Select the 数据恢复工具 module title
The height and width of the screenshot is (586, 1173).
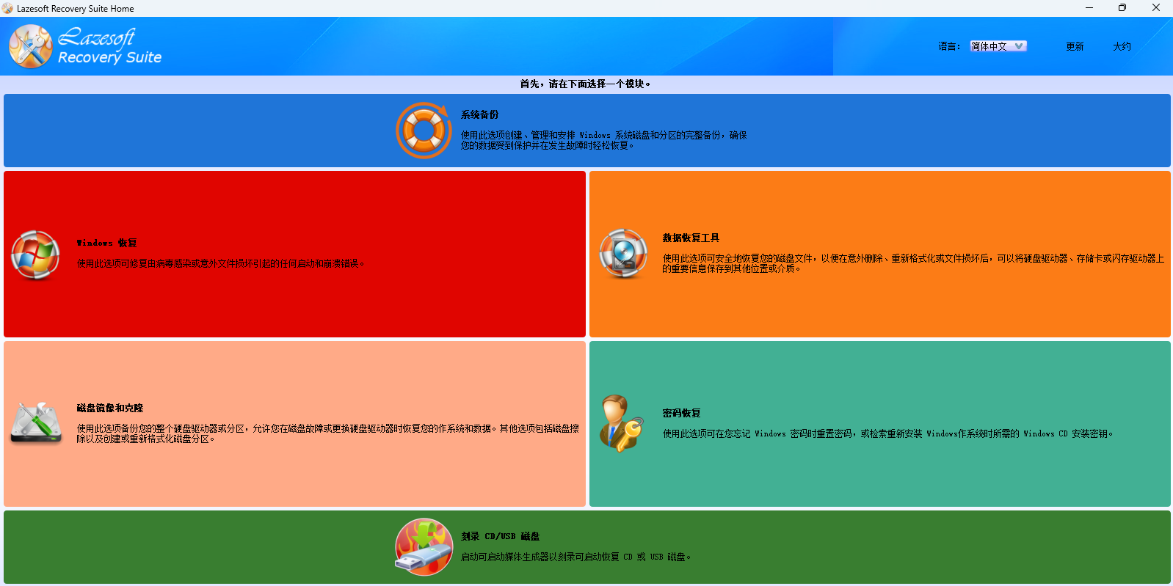[691, 238]
